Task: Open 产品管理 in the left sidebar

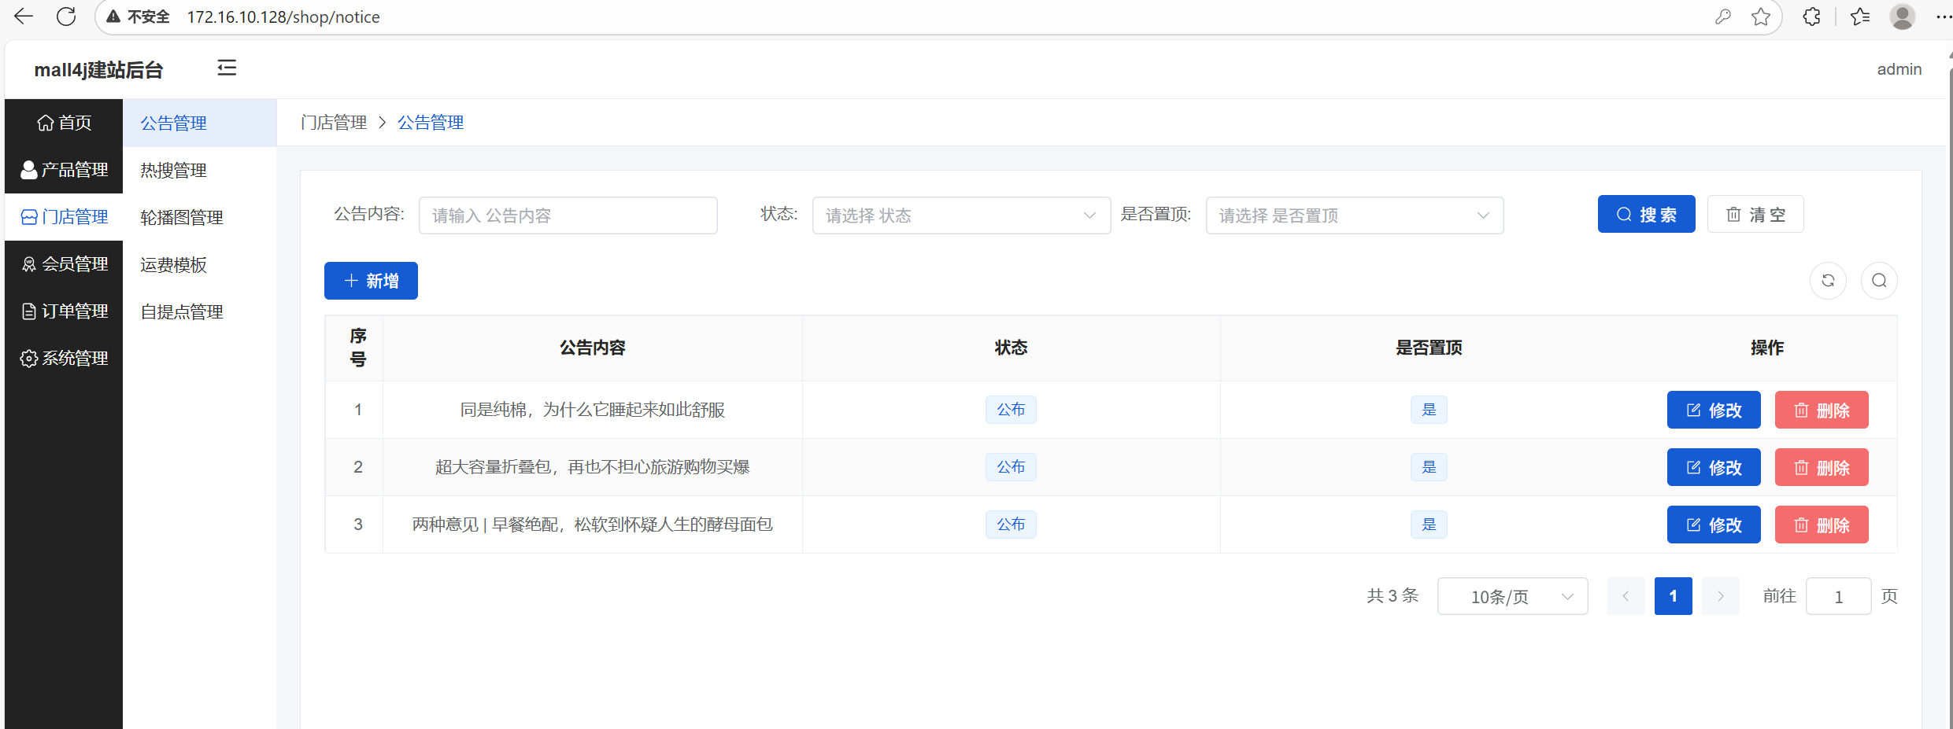Action: pyautogui.click(x=65, y=170)
